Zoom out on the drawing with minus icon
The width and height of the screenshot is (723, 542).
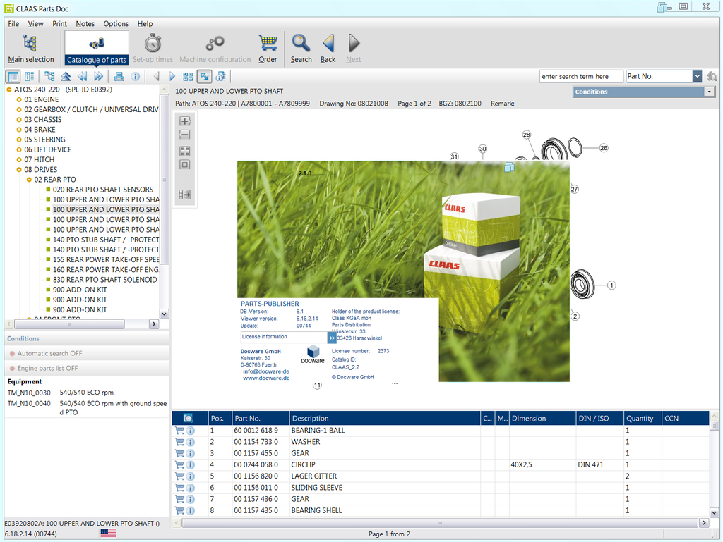(185, 134)
